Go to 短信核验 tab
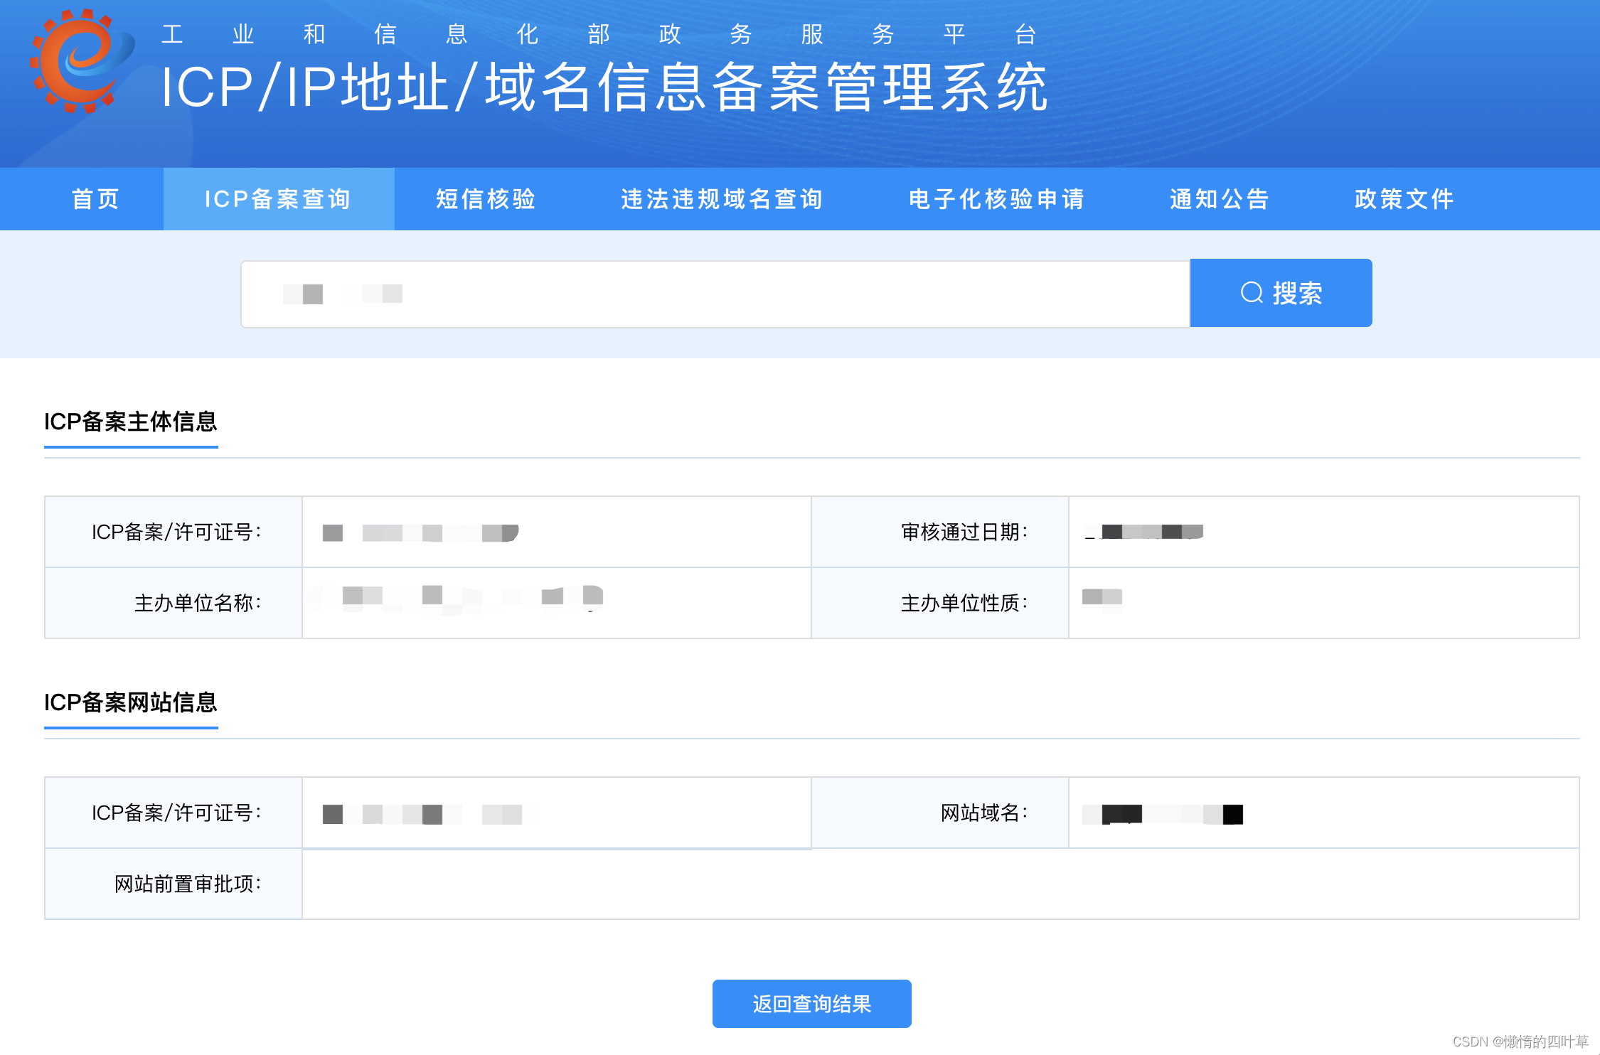This screenshot has width=1600, height=1055. (x=486, y=199)
